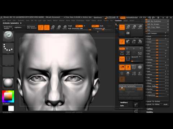
Task: Adjust the Inflate Balloon slider
Action: (157, 86)
